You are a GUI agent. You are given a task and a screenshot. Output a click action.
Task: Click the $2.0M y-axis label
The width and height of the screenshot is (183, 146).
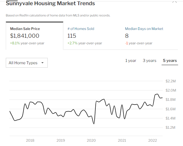171,90
